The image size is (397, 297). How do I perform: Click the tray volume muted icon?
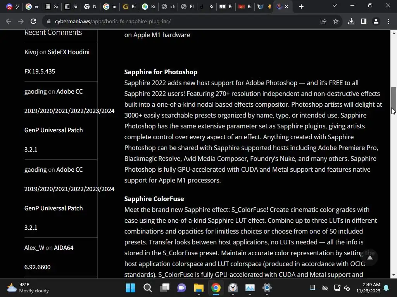coord(347,288)
